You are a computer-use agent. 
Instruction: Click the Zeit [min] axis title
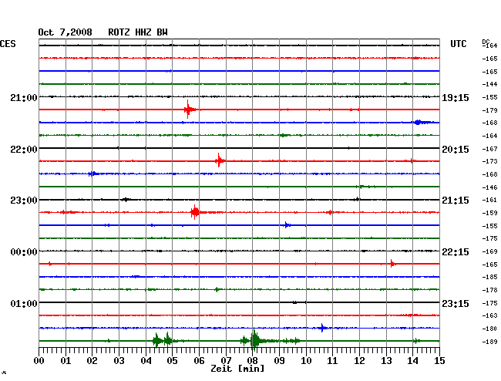point(237,369)
